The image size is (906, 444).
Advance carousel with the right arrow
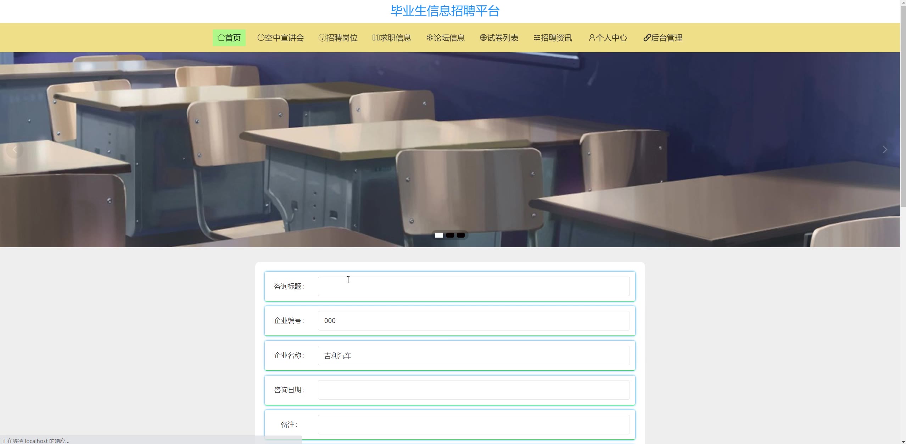pyautogui.click(x=885, y=150)
